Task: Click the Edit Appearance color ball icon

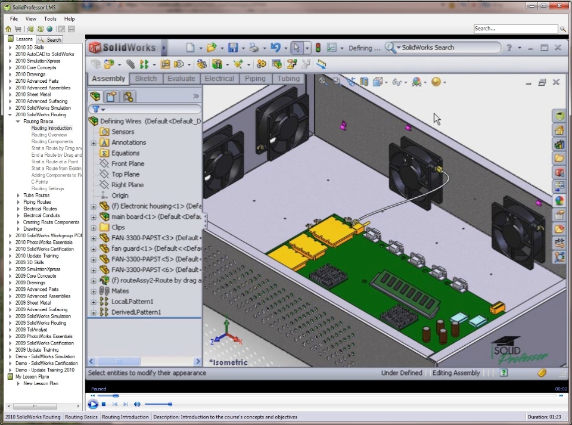Action: pyautogui.click(x=416, y=82)
